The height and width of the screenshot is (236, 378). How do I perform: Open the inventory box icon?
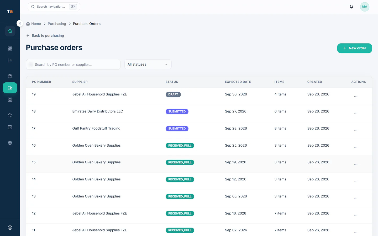[x=10, y=76]
